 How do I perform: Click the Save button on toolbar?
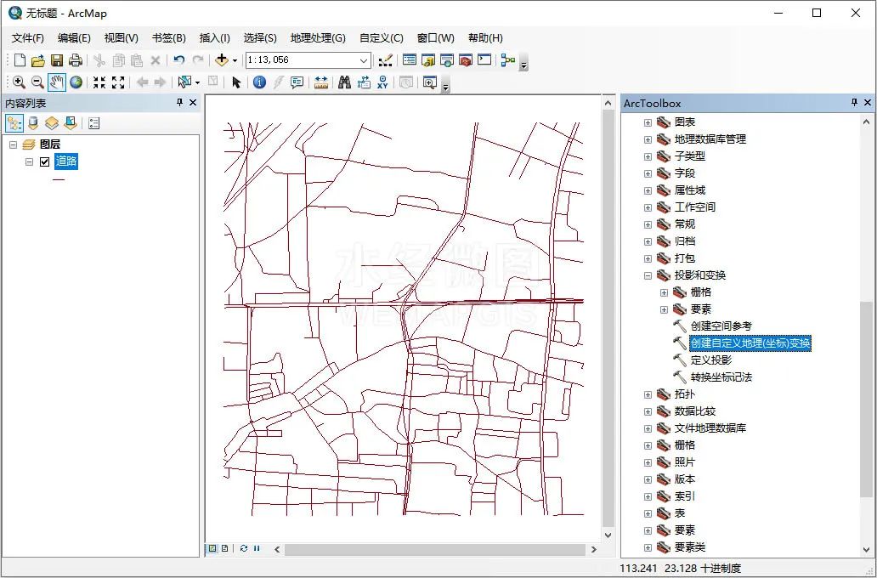pyautogui.click(x=55, y=59)
